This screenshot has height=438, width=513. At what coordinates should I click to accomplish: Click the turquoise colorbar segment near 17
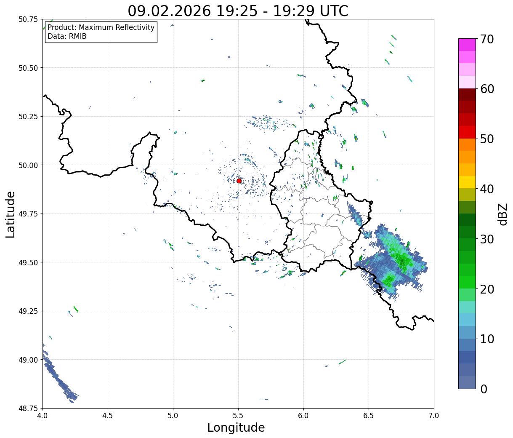[467, 307]
